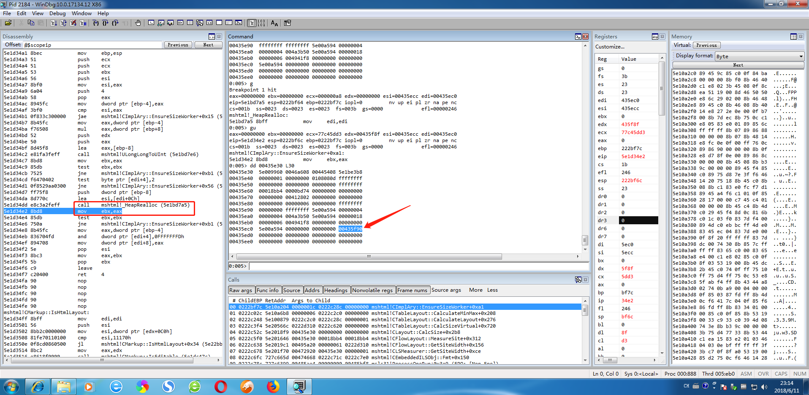Click the Calls panel toolbar-menu icon
Viewport: 809px width, 395px height.
pos(578,279)
